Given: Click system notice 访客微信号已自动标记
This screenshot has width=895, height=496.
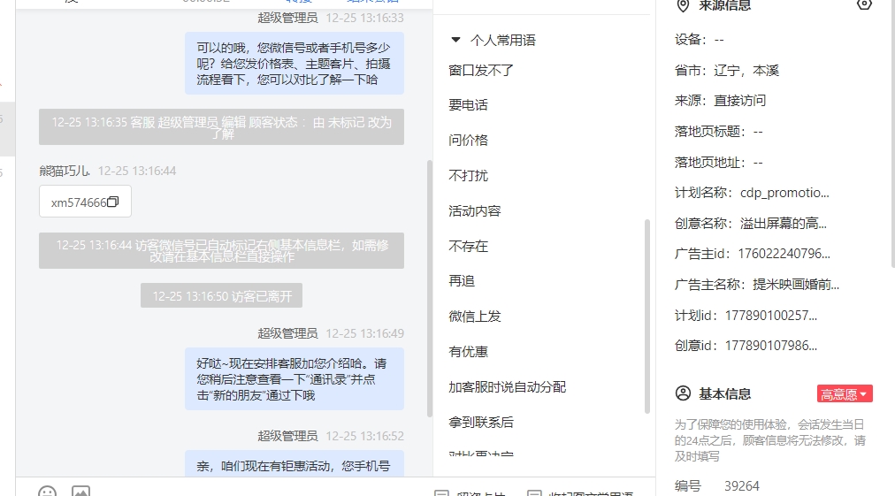Looking at the screenshot, I should click(221, 250).
